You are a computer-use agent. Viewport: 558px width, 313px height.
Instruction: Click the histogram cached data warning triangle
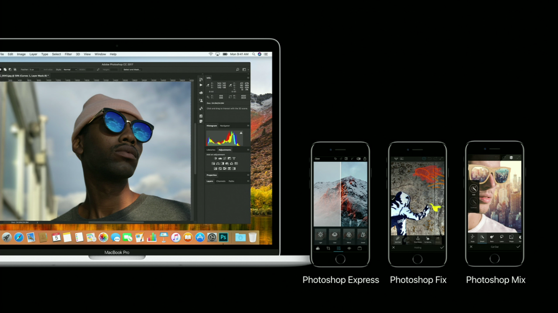click(x=241, y=133)
